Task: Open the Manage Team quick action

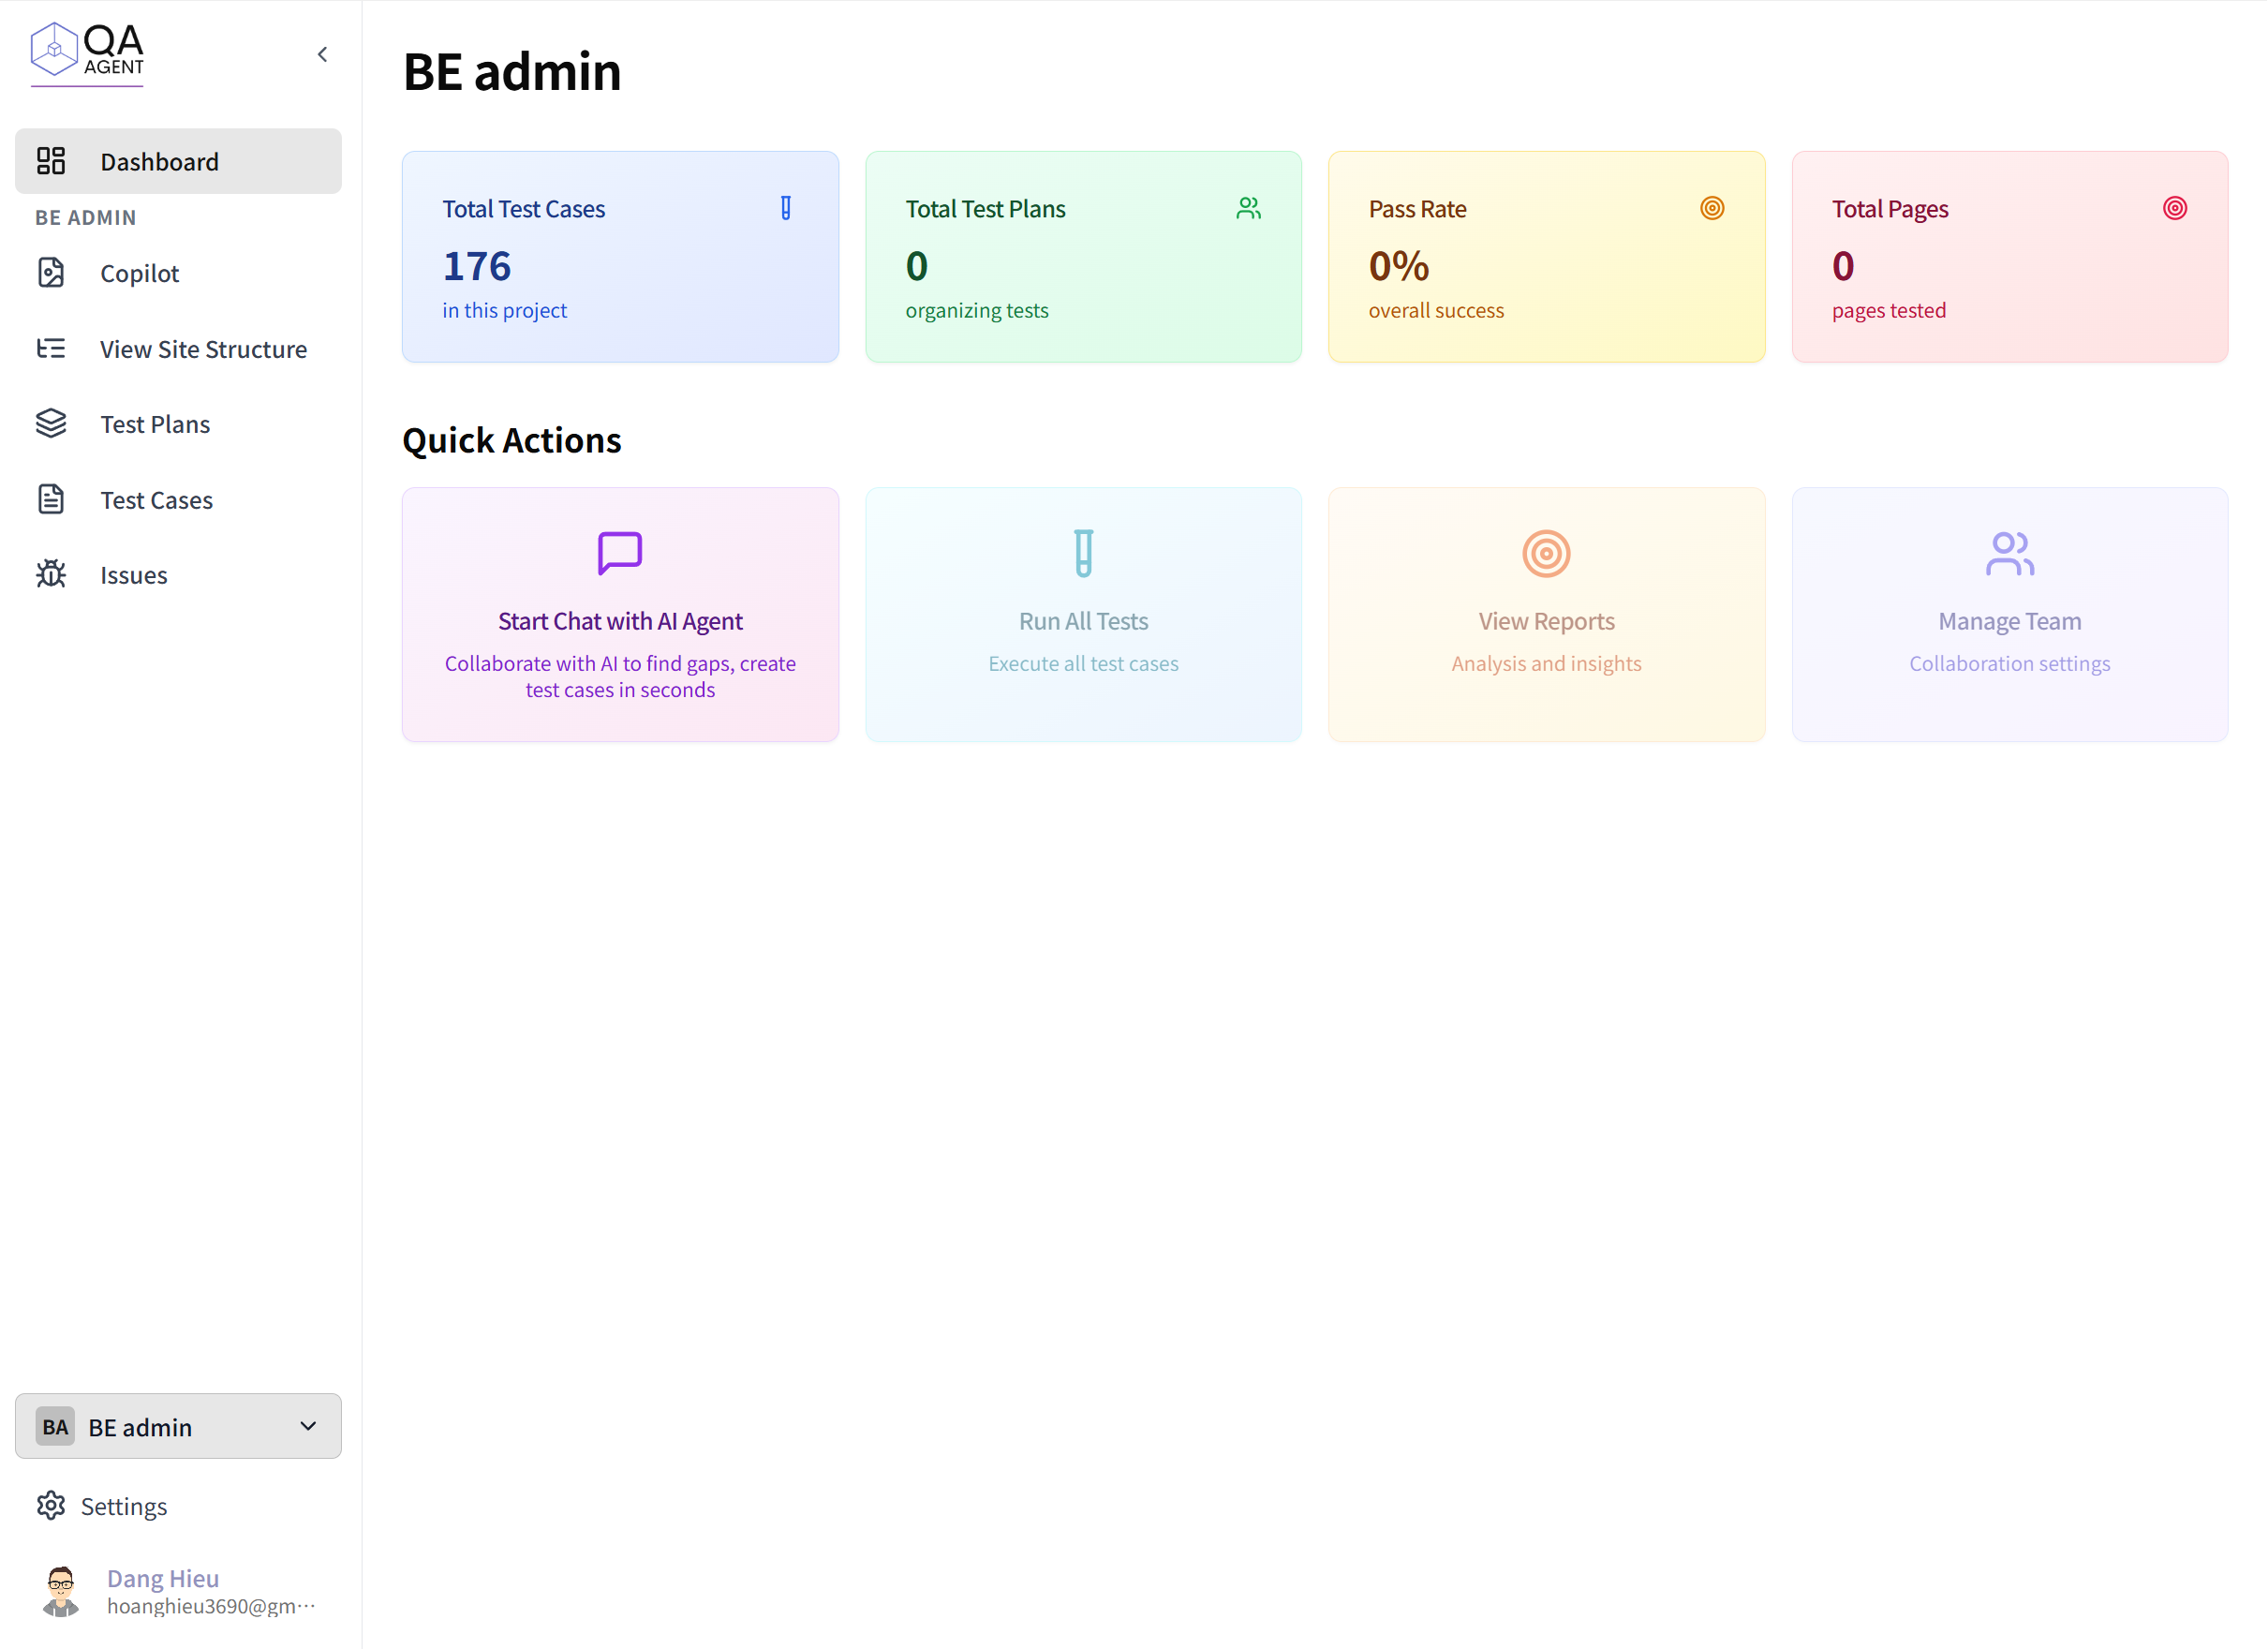Action: 2009,614
